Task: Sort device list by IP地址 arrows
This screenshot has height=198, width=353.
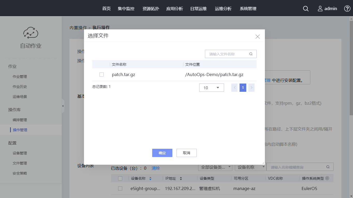Action: coord(181,178)
